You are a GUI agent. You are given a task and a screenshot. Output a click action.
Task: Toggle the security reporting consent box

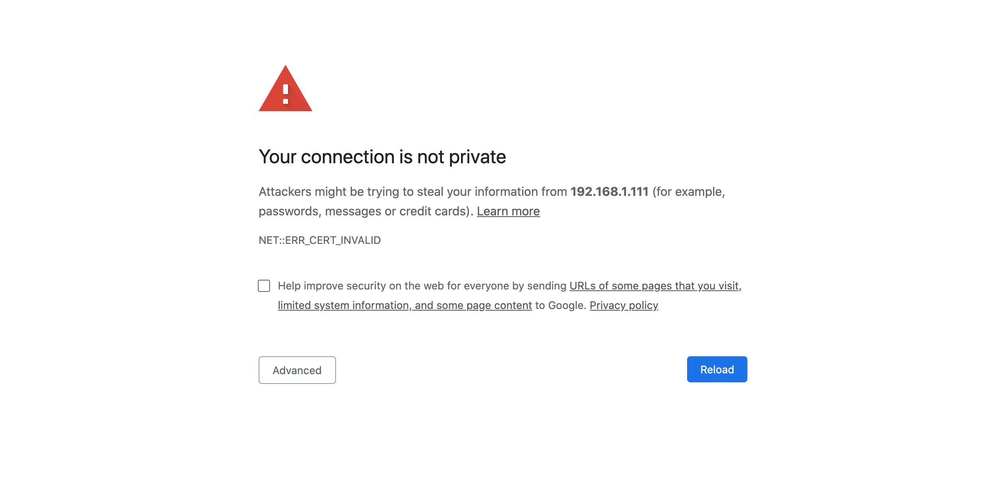(264, 286)
